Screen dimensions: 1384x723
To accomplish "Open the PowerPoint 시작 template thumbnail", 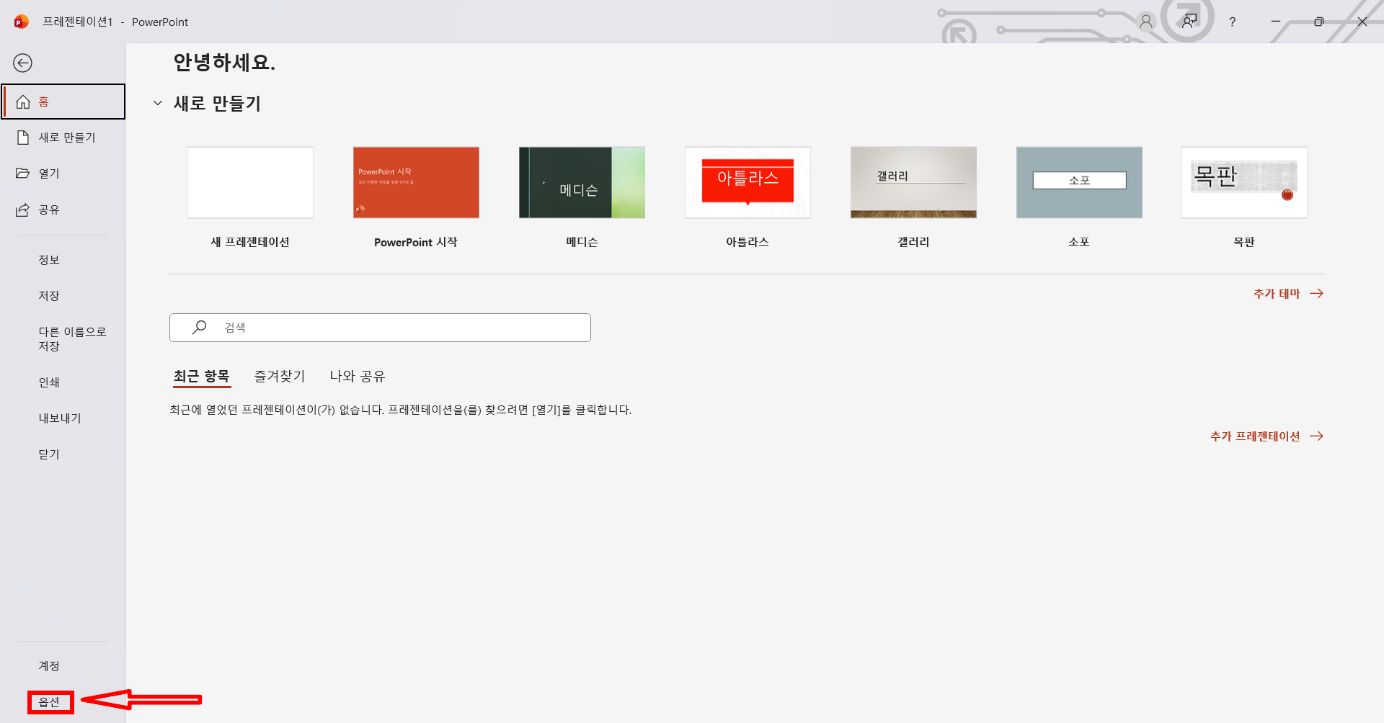I will pyautogui.click(x=416, y=183).
